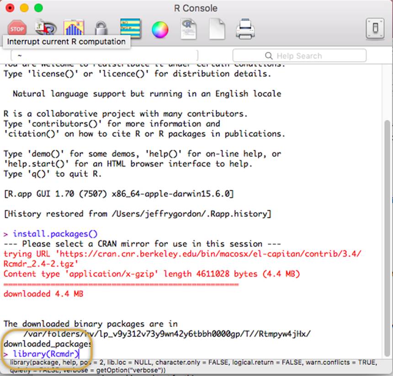The image size is (393, 376).
Task: Click the printer icon
Action: point(245,29)
